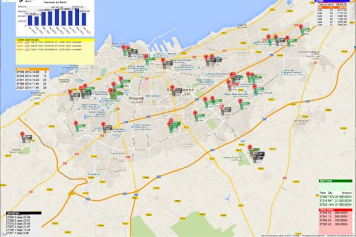This screenshot has height=237, width=356.
Task: Click the last bar, Sep 2013, in the chart
Action: (84, 19)
